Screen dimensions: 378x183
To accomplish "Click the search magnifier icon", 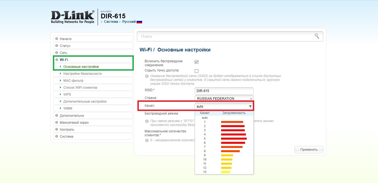I will coord(317,36).
